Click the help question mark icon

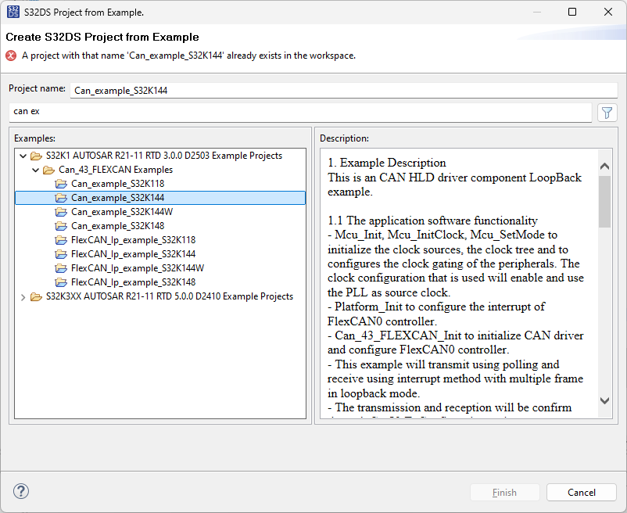pyautogui.click(x=20, y=491)
